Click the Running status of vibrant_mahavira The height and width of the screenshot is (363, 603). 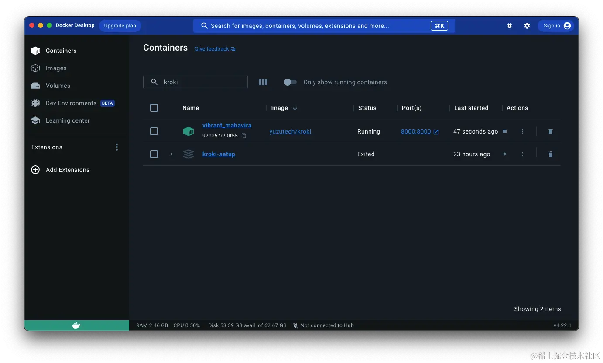(369, 131)
